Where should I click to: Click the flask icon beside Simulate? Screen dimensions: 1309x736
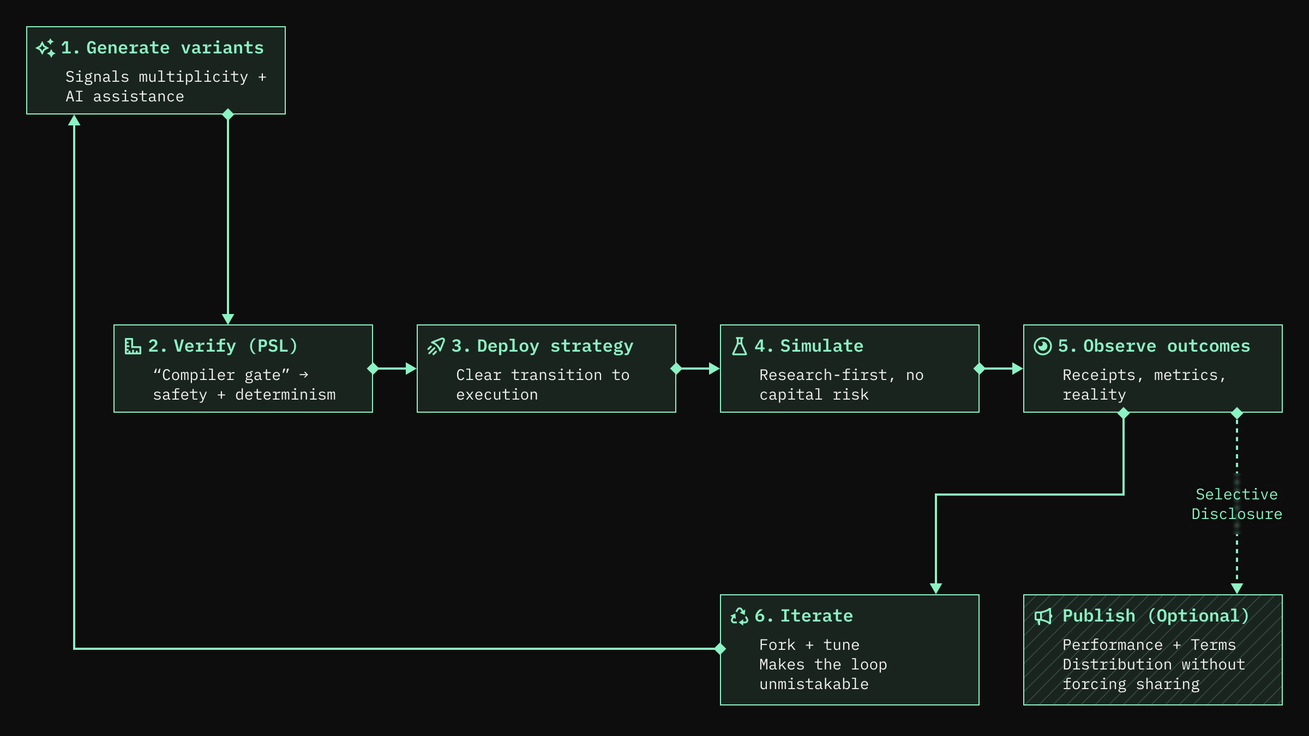[739, 346]
